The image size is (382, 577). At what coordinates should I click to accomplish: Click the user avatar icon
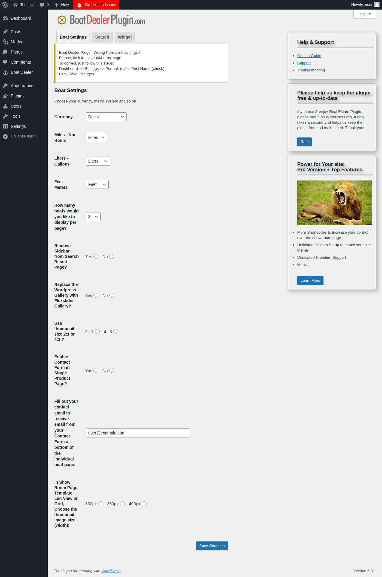(x=377, y=4)
